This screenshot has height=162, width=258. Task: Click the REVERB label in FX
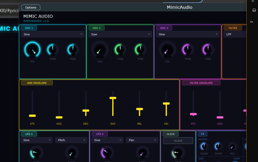pos(203,139)
